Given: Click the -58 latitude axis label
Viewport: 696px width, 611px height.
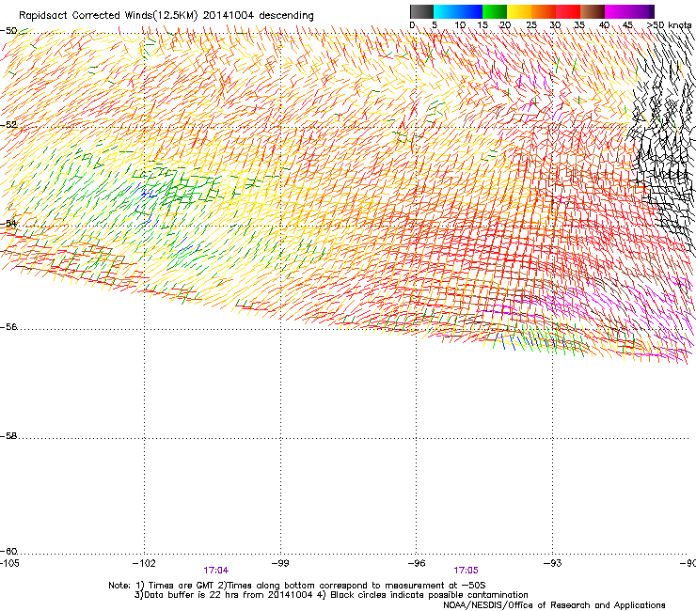Looking at the screenshot, I should pyautogui.click(x=8, y=436).
